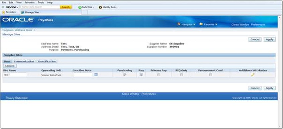Create a new supplier site

(x=10, y=66)
